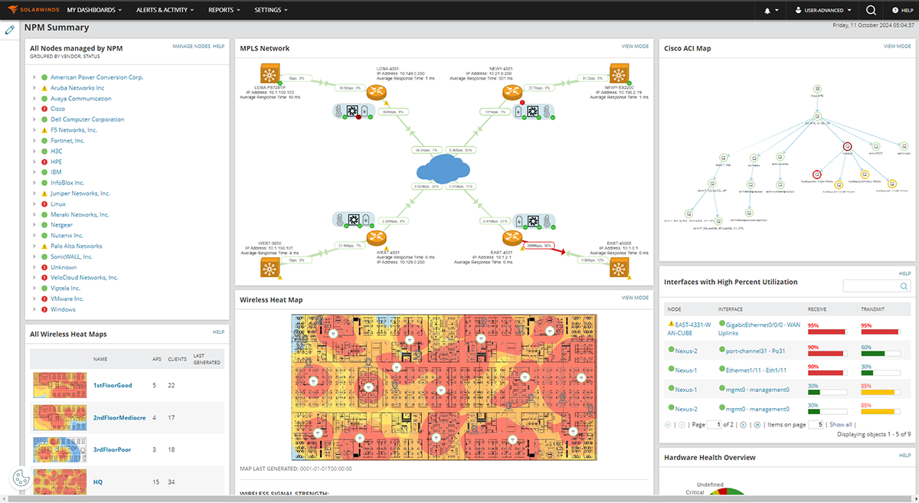Expand the Cisco vendor group
919x503 pixels.
[34, 109]
